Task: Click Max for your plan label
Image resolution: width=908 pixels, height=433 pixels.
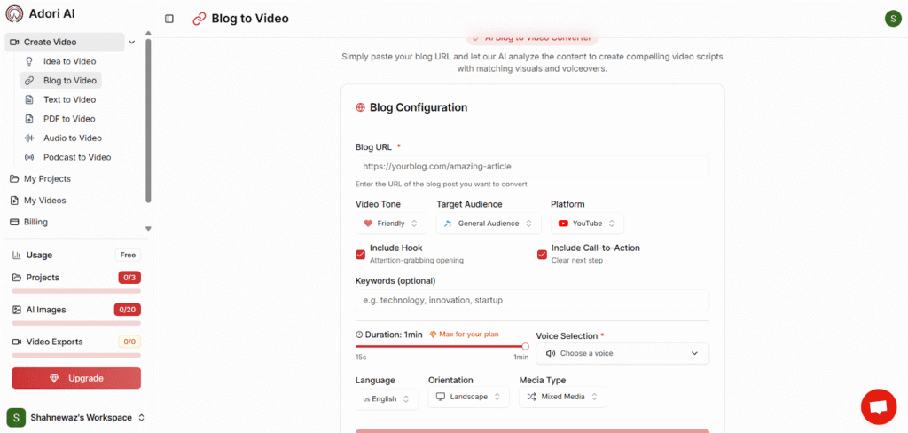Action: [x=468, y=335]
